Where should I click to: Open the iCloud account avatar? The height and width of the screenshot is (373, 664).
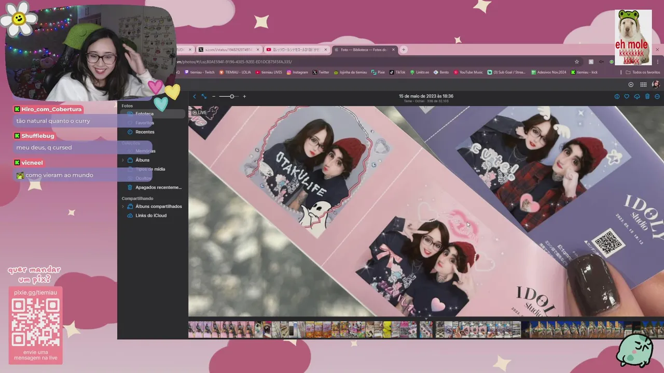[656, 84]
